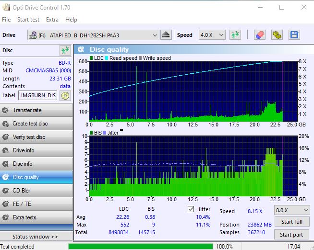Click the green progress bar at the bottom
Screen dimensions: 314x250
point(140,247)
